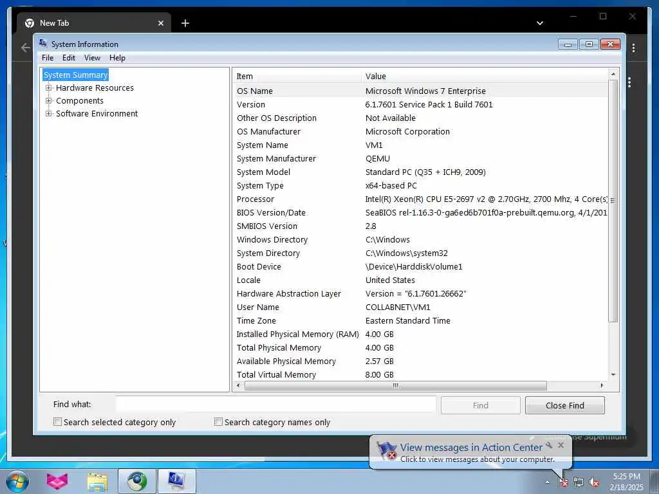Open Windows Explorer folder icon in taskbar
The width and height of the screenshot is (659, 494).
(x=98, y=481)
